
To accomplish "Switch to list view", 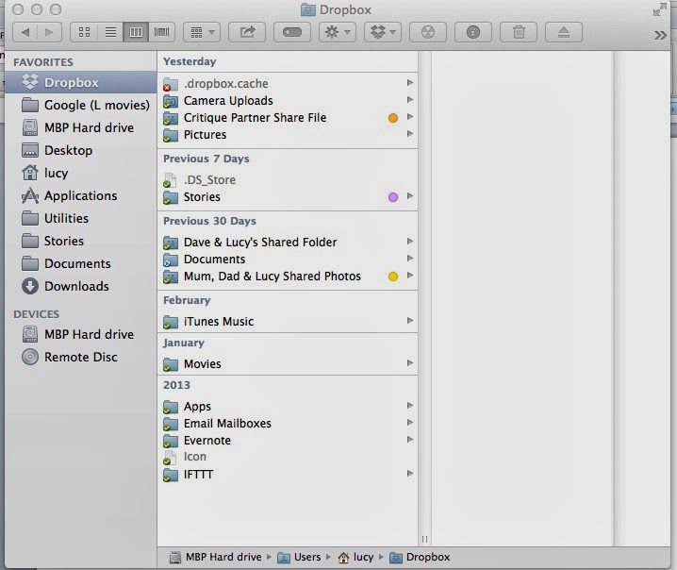I will pos(110,32).
